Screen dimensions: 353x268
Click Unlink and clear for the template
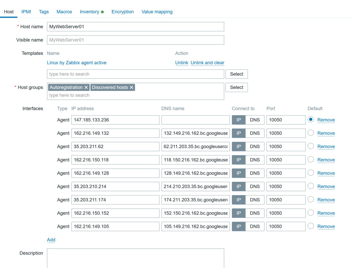(207, 63)
